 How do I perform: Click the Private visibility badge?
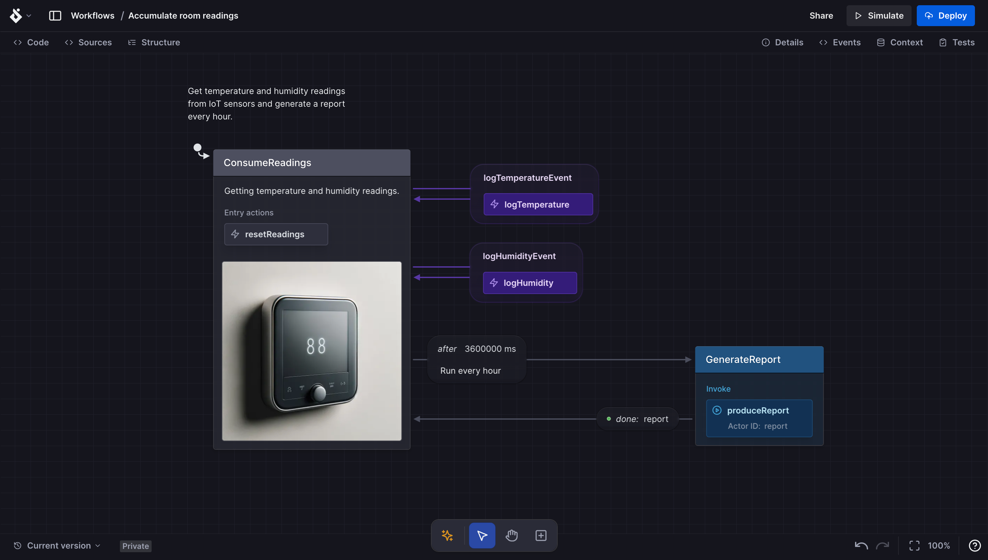(135, 546)
